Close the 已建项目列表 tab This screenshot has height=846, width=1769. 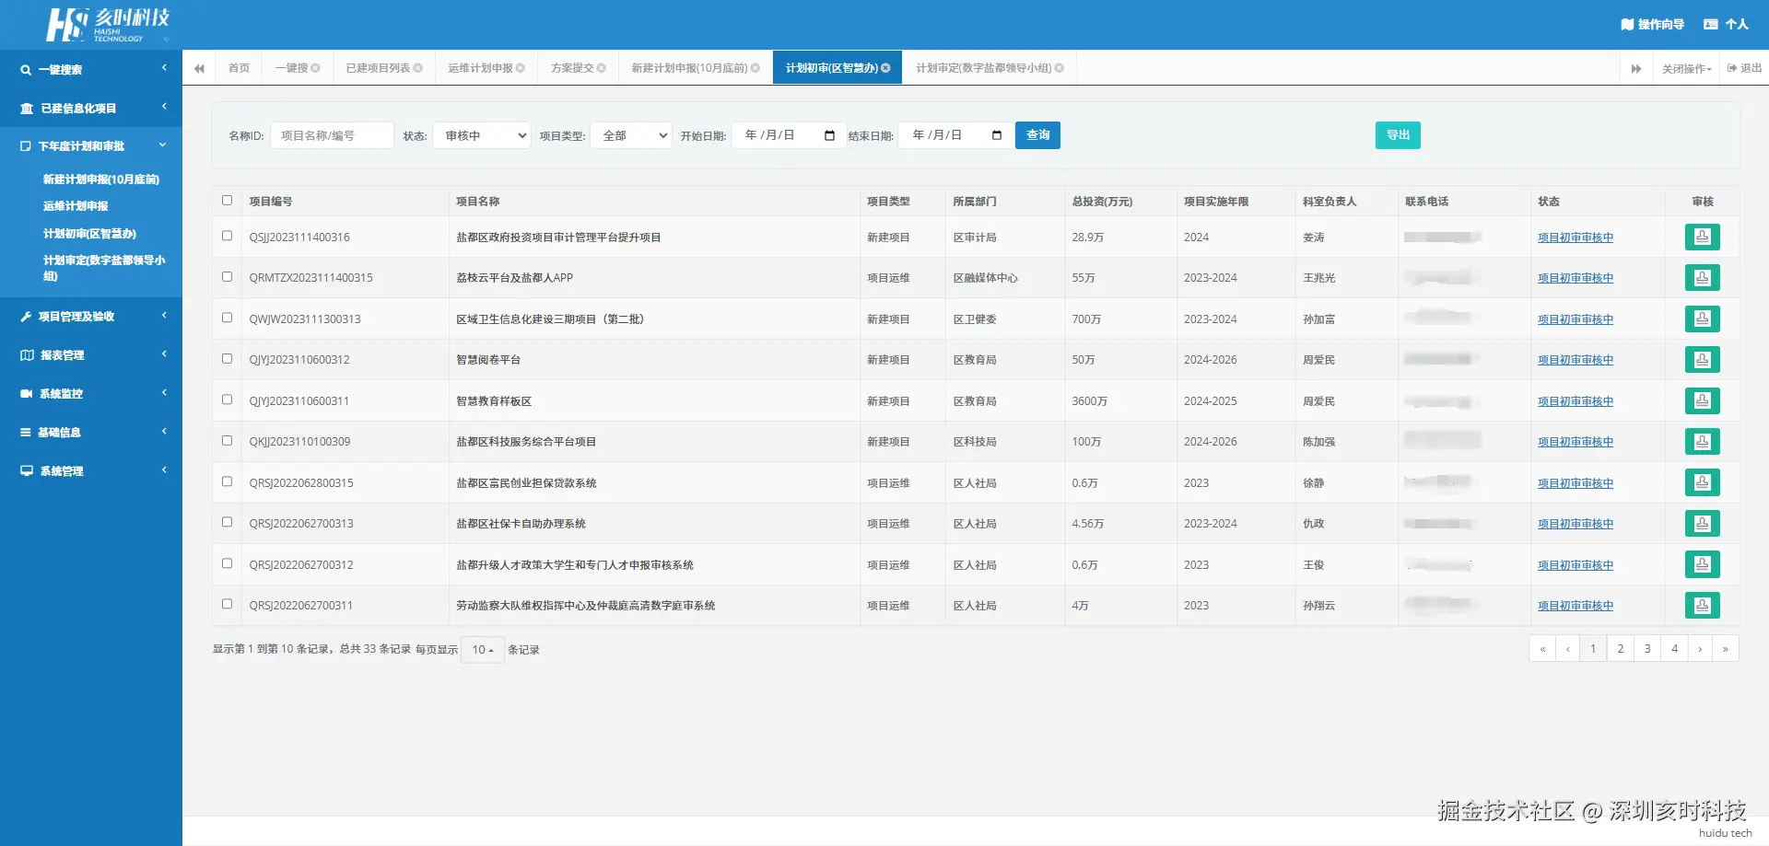coord(417,68)
